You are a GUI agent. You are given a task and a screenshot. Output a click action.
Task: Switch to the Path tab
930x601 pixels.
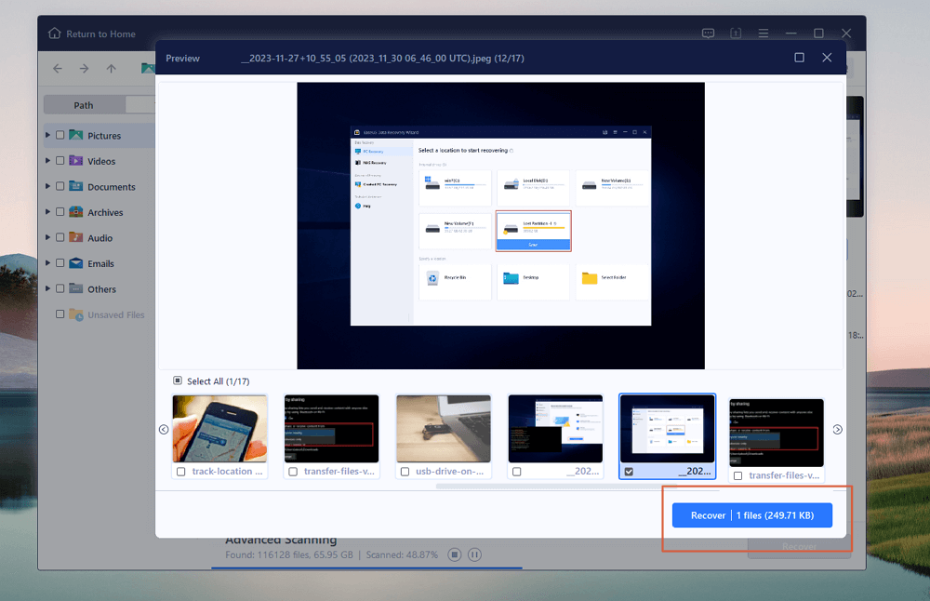[x=84, y=105]
